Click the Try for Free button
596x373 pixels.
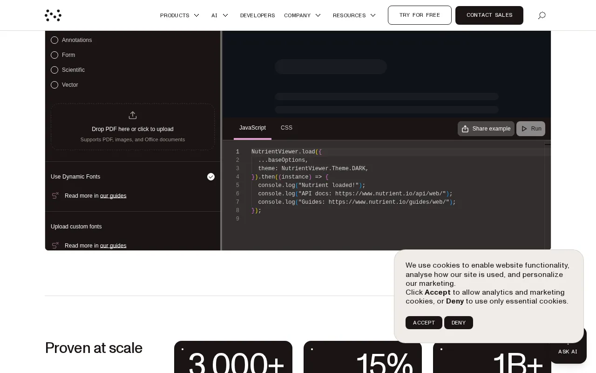point(420,15)
